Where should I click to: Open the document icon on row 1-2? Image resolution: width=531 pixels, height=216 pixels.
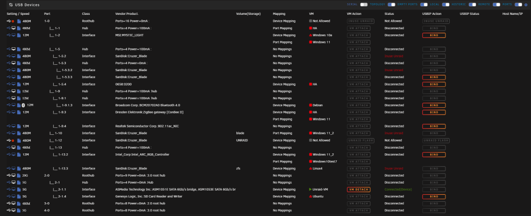coord(19,35)
